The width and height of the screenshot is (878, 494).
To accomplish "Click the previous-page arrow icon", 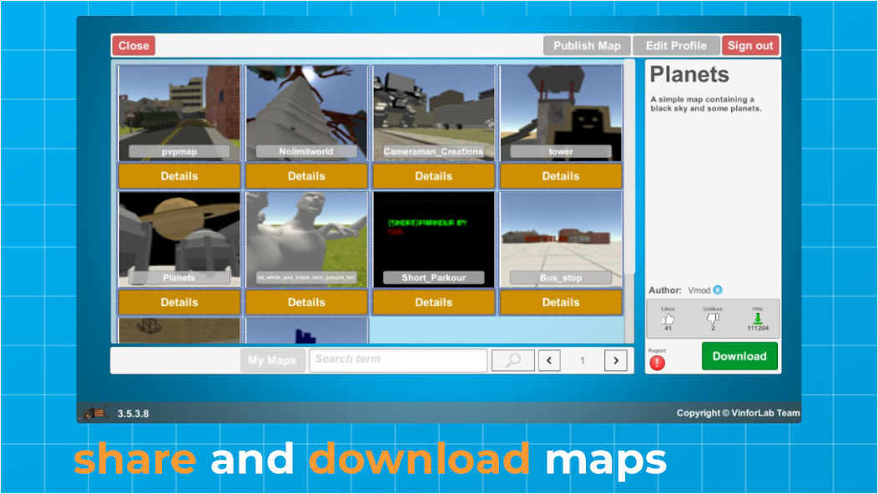I will 549,360.
